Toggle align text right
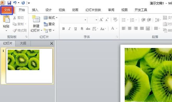 136,28
